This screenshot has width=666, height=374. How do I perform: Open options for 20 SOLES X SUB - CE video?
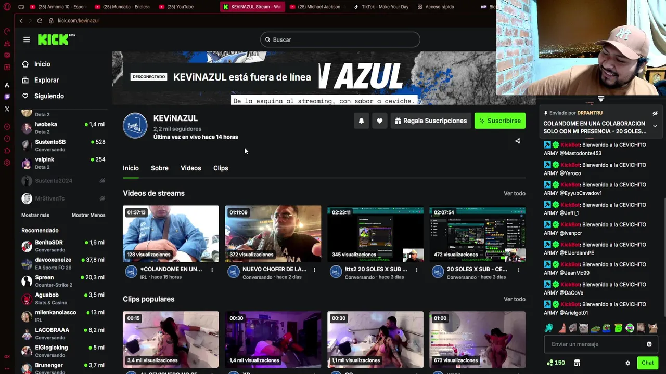click(519, 270)
